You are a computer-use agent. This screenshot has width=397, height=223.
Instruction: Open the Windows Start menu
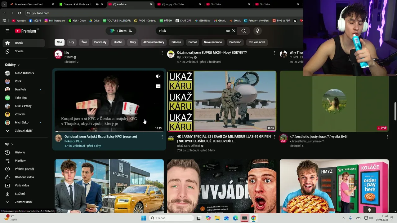coord(144,218)
